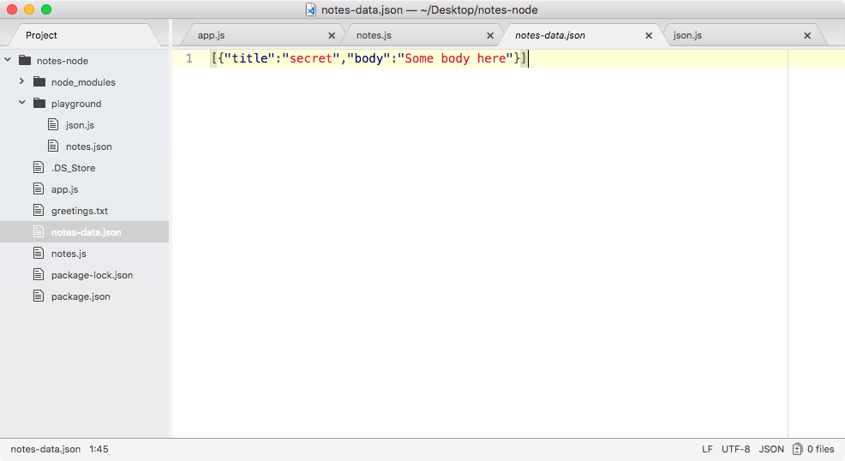The height and width of the screenshot is (461, 845).
Task: Open app.js from the project tree
Action: (x=64, y=189)
